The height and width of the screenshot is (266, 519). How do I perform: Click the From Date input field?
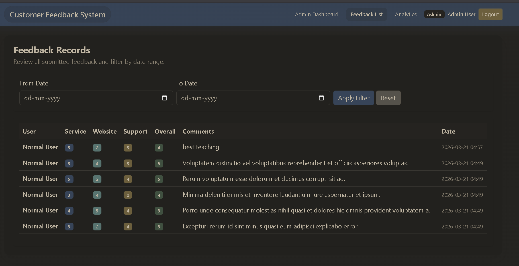(x=96, y=98)
